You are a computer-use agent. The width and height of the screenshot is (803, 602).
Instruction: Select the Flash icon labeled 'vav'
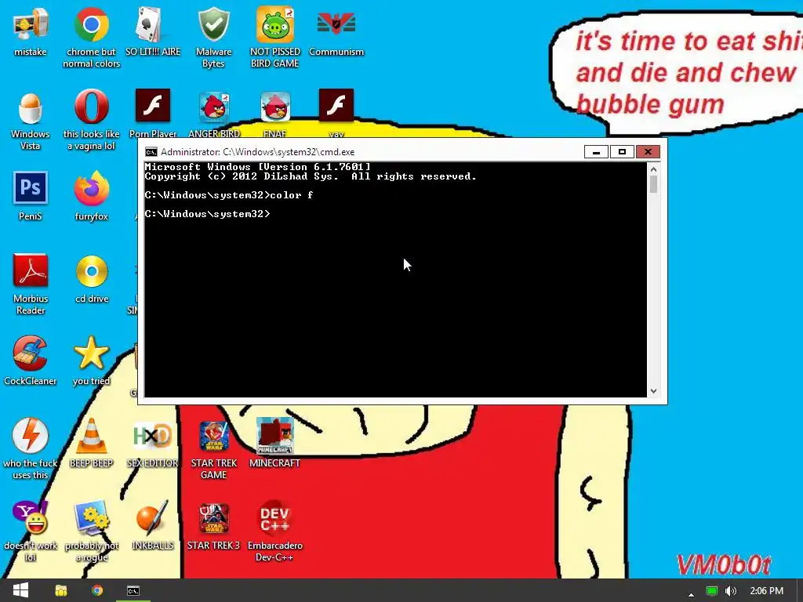[336, 106]
